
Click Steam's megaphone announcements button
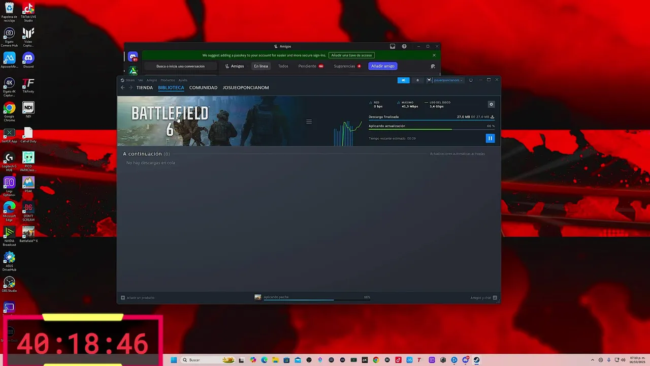pos(403,80)
